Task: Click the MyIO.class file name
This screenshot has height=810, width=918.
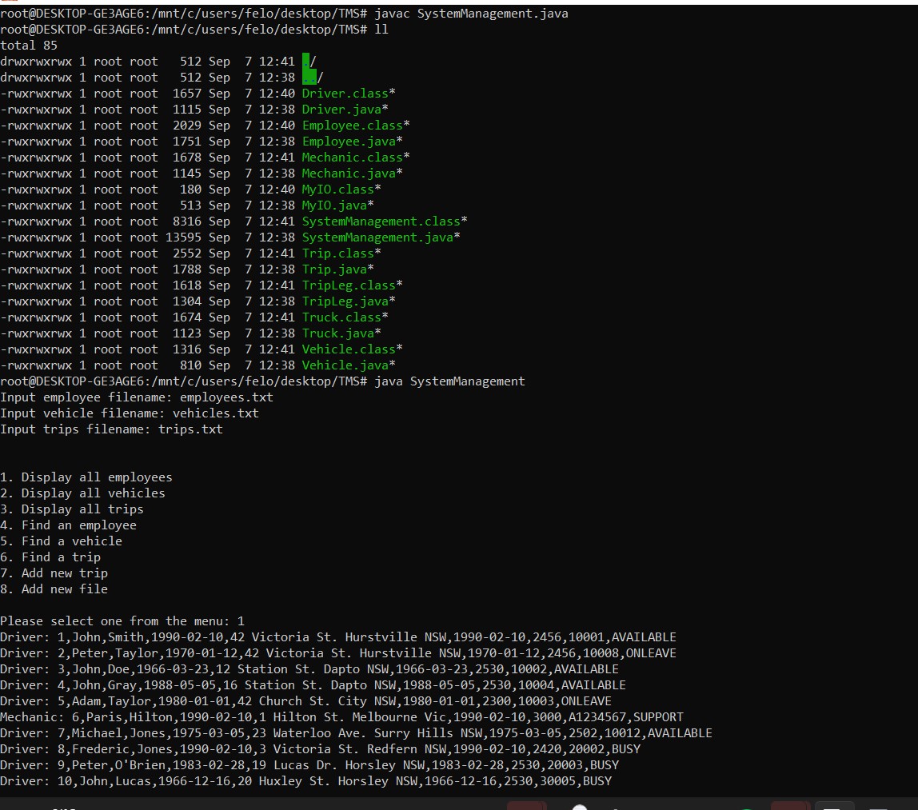Action: tap(337, 190)
